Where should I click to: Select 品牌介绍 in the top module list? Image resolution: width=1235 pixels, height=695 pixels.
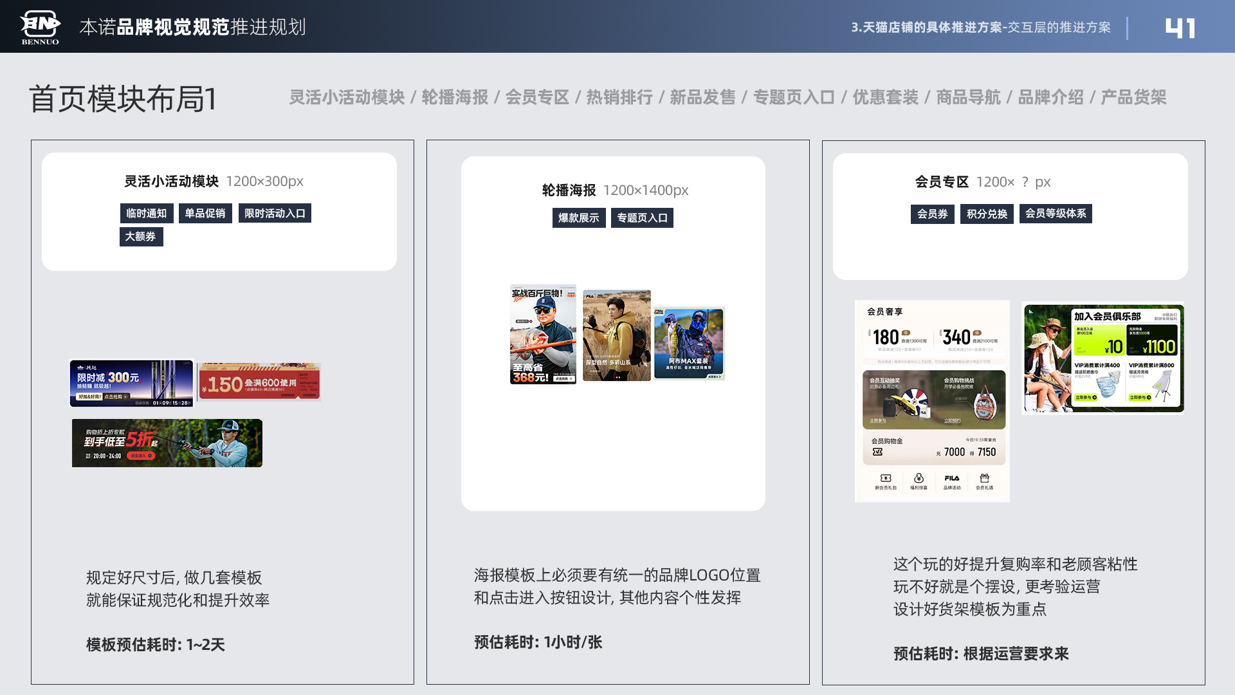(1050, 97)
